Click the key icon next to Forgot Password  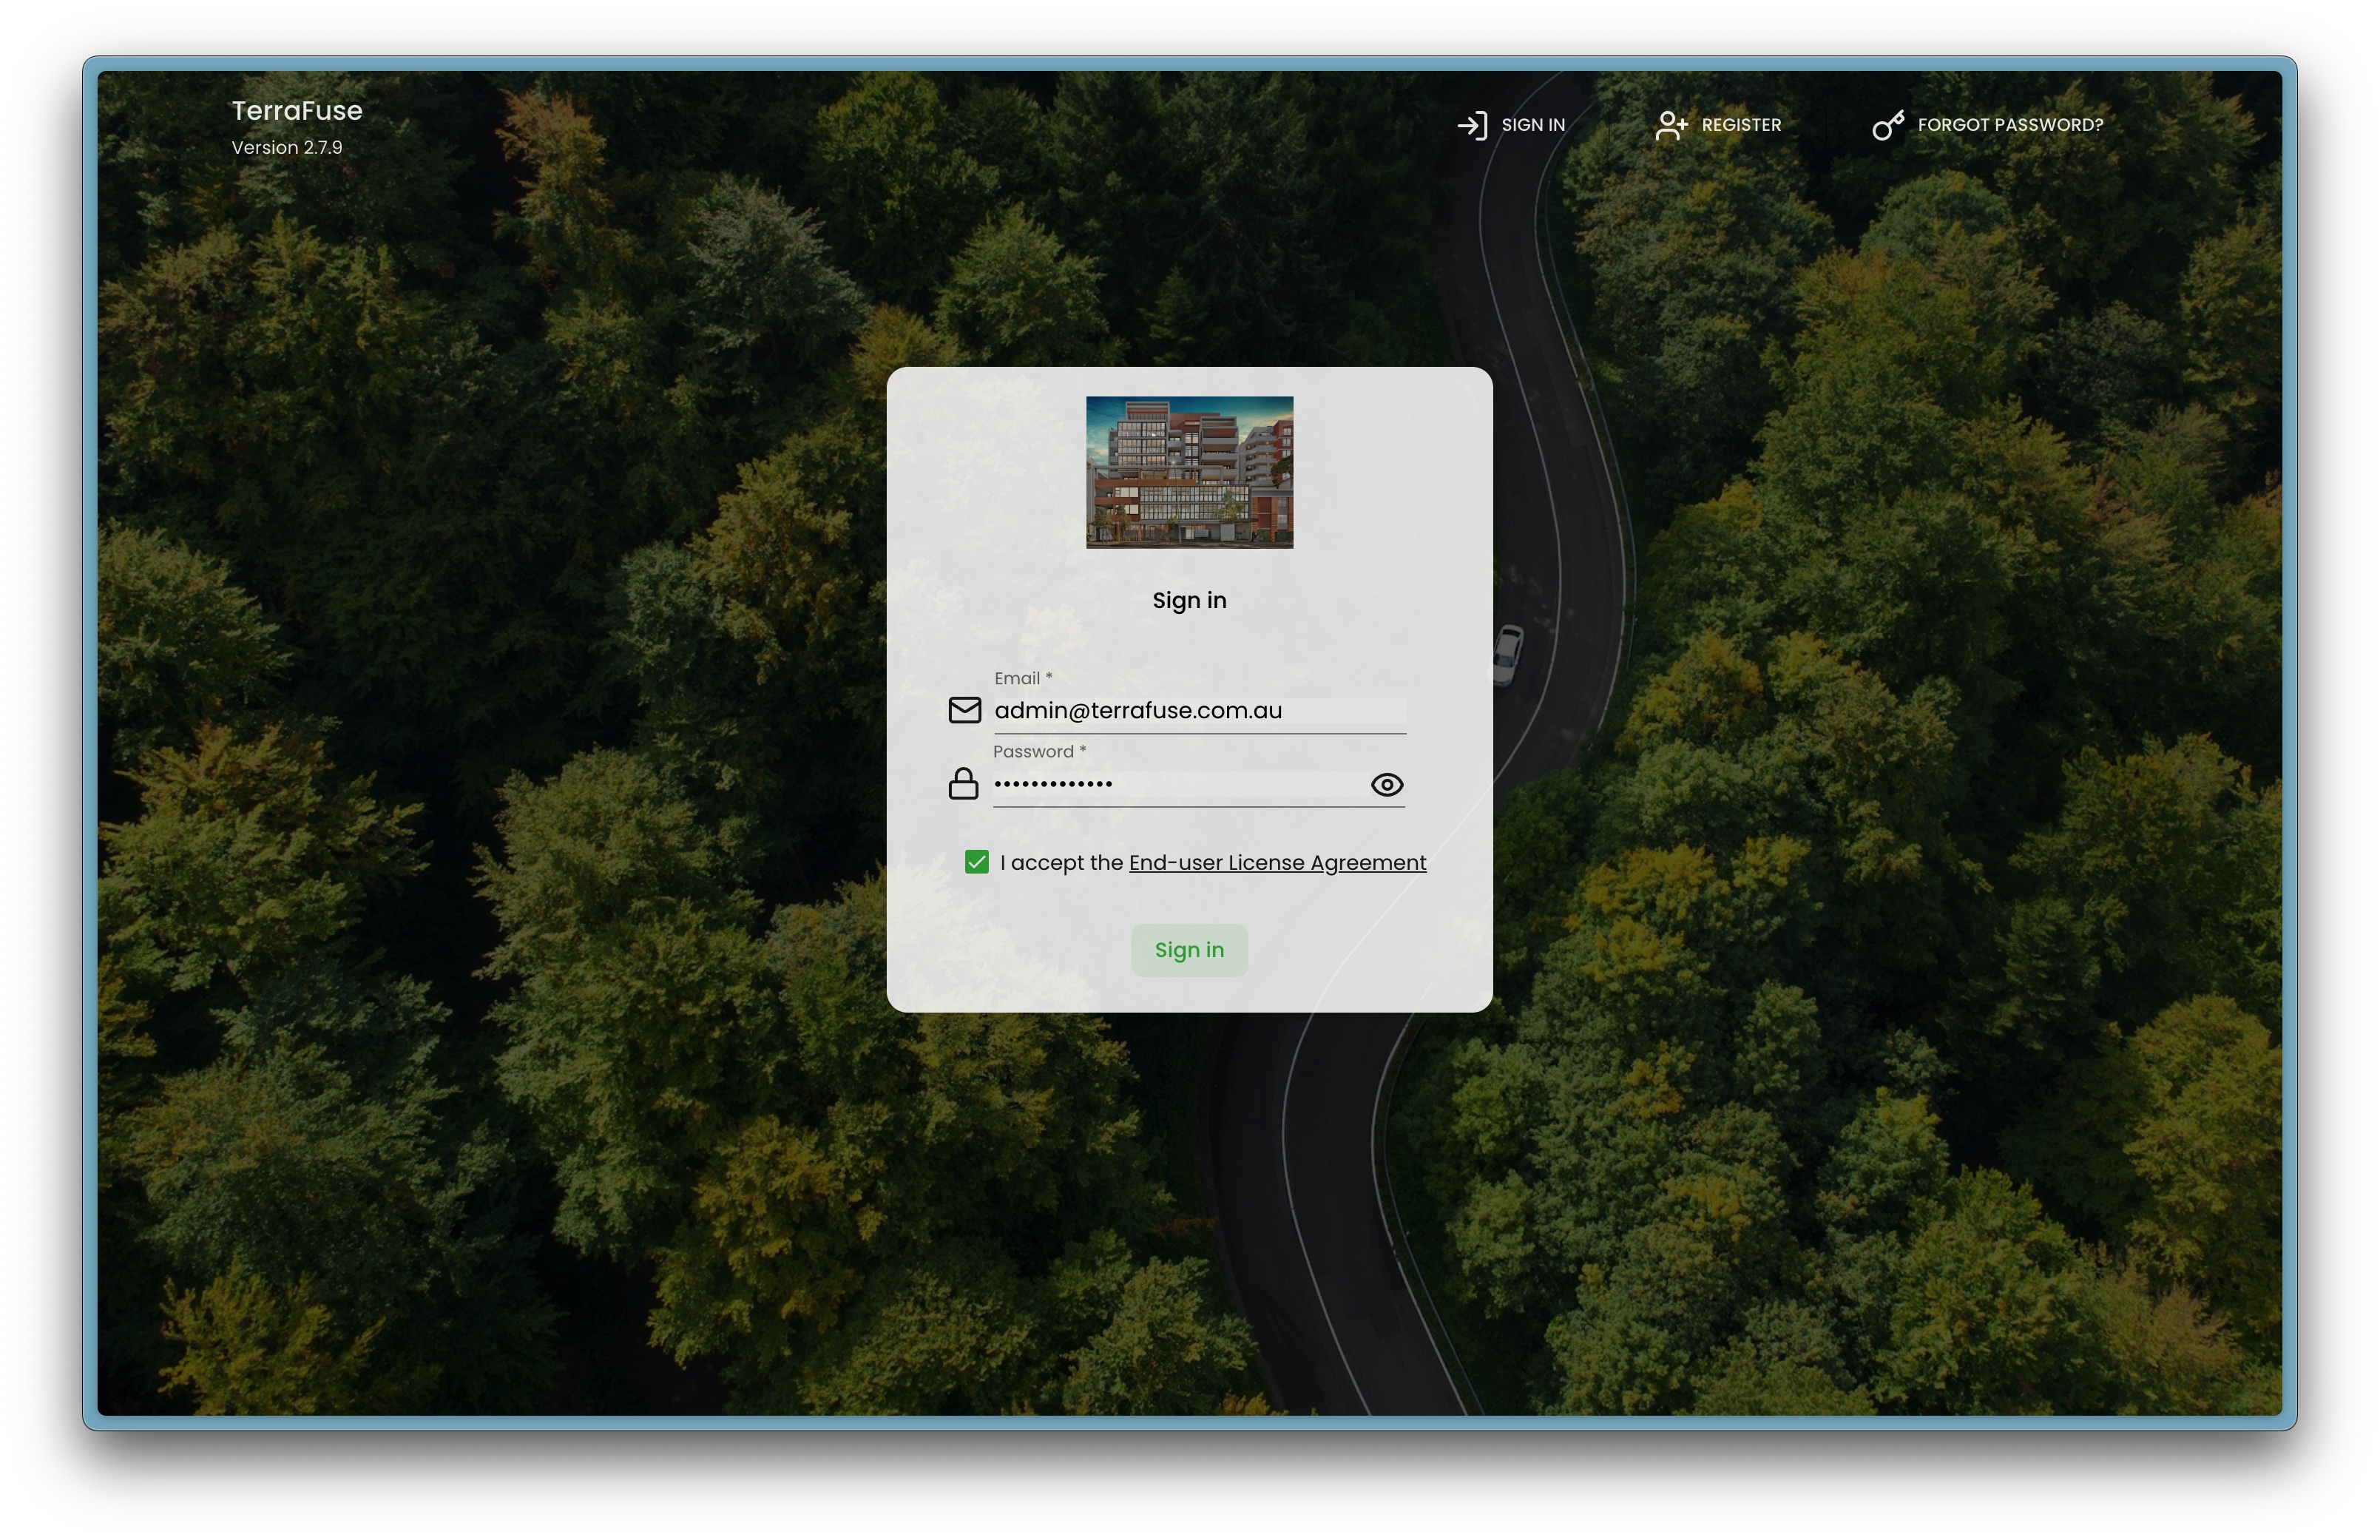click(1888, 124)
